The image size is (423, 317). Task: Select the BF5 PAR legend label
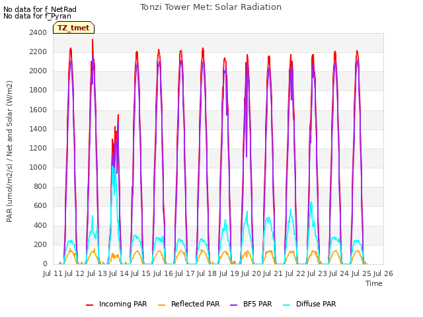[x=257, y=304]
